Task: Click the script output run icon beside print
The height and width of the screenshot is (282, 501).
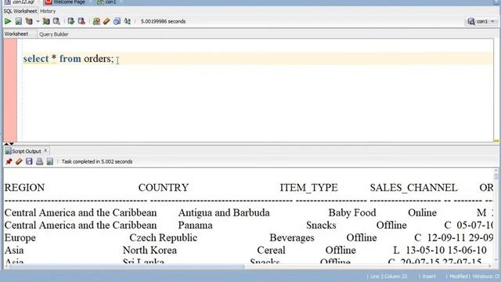Action: tap(50, 161)
